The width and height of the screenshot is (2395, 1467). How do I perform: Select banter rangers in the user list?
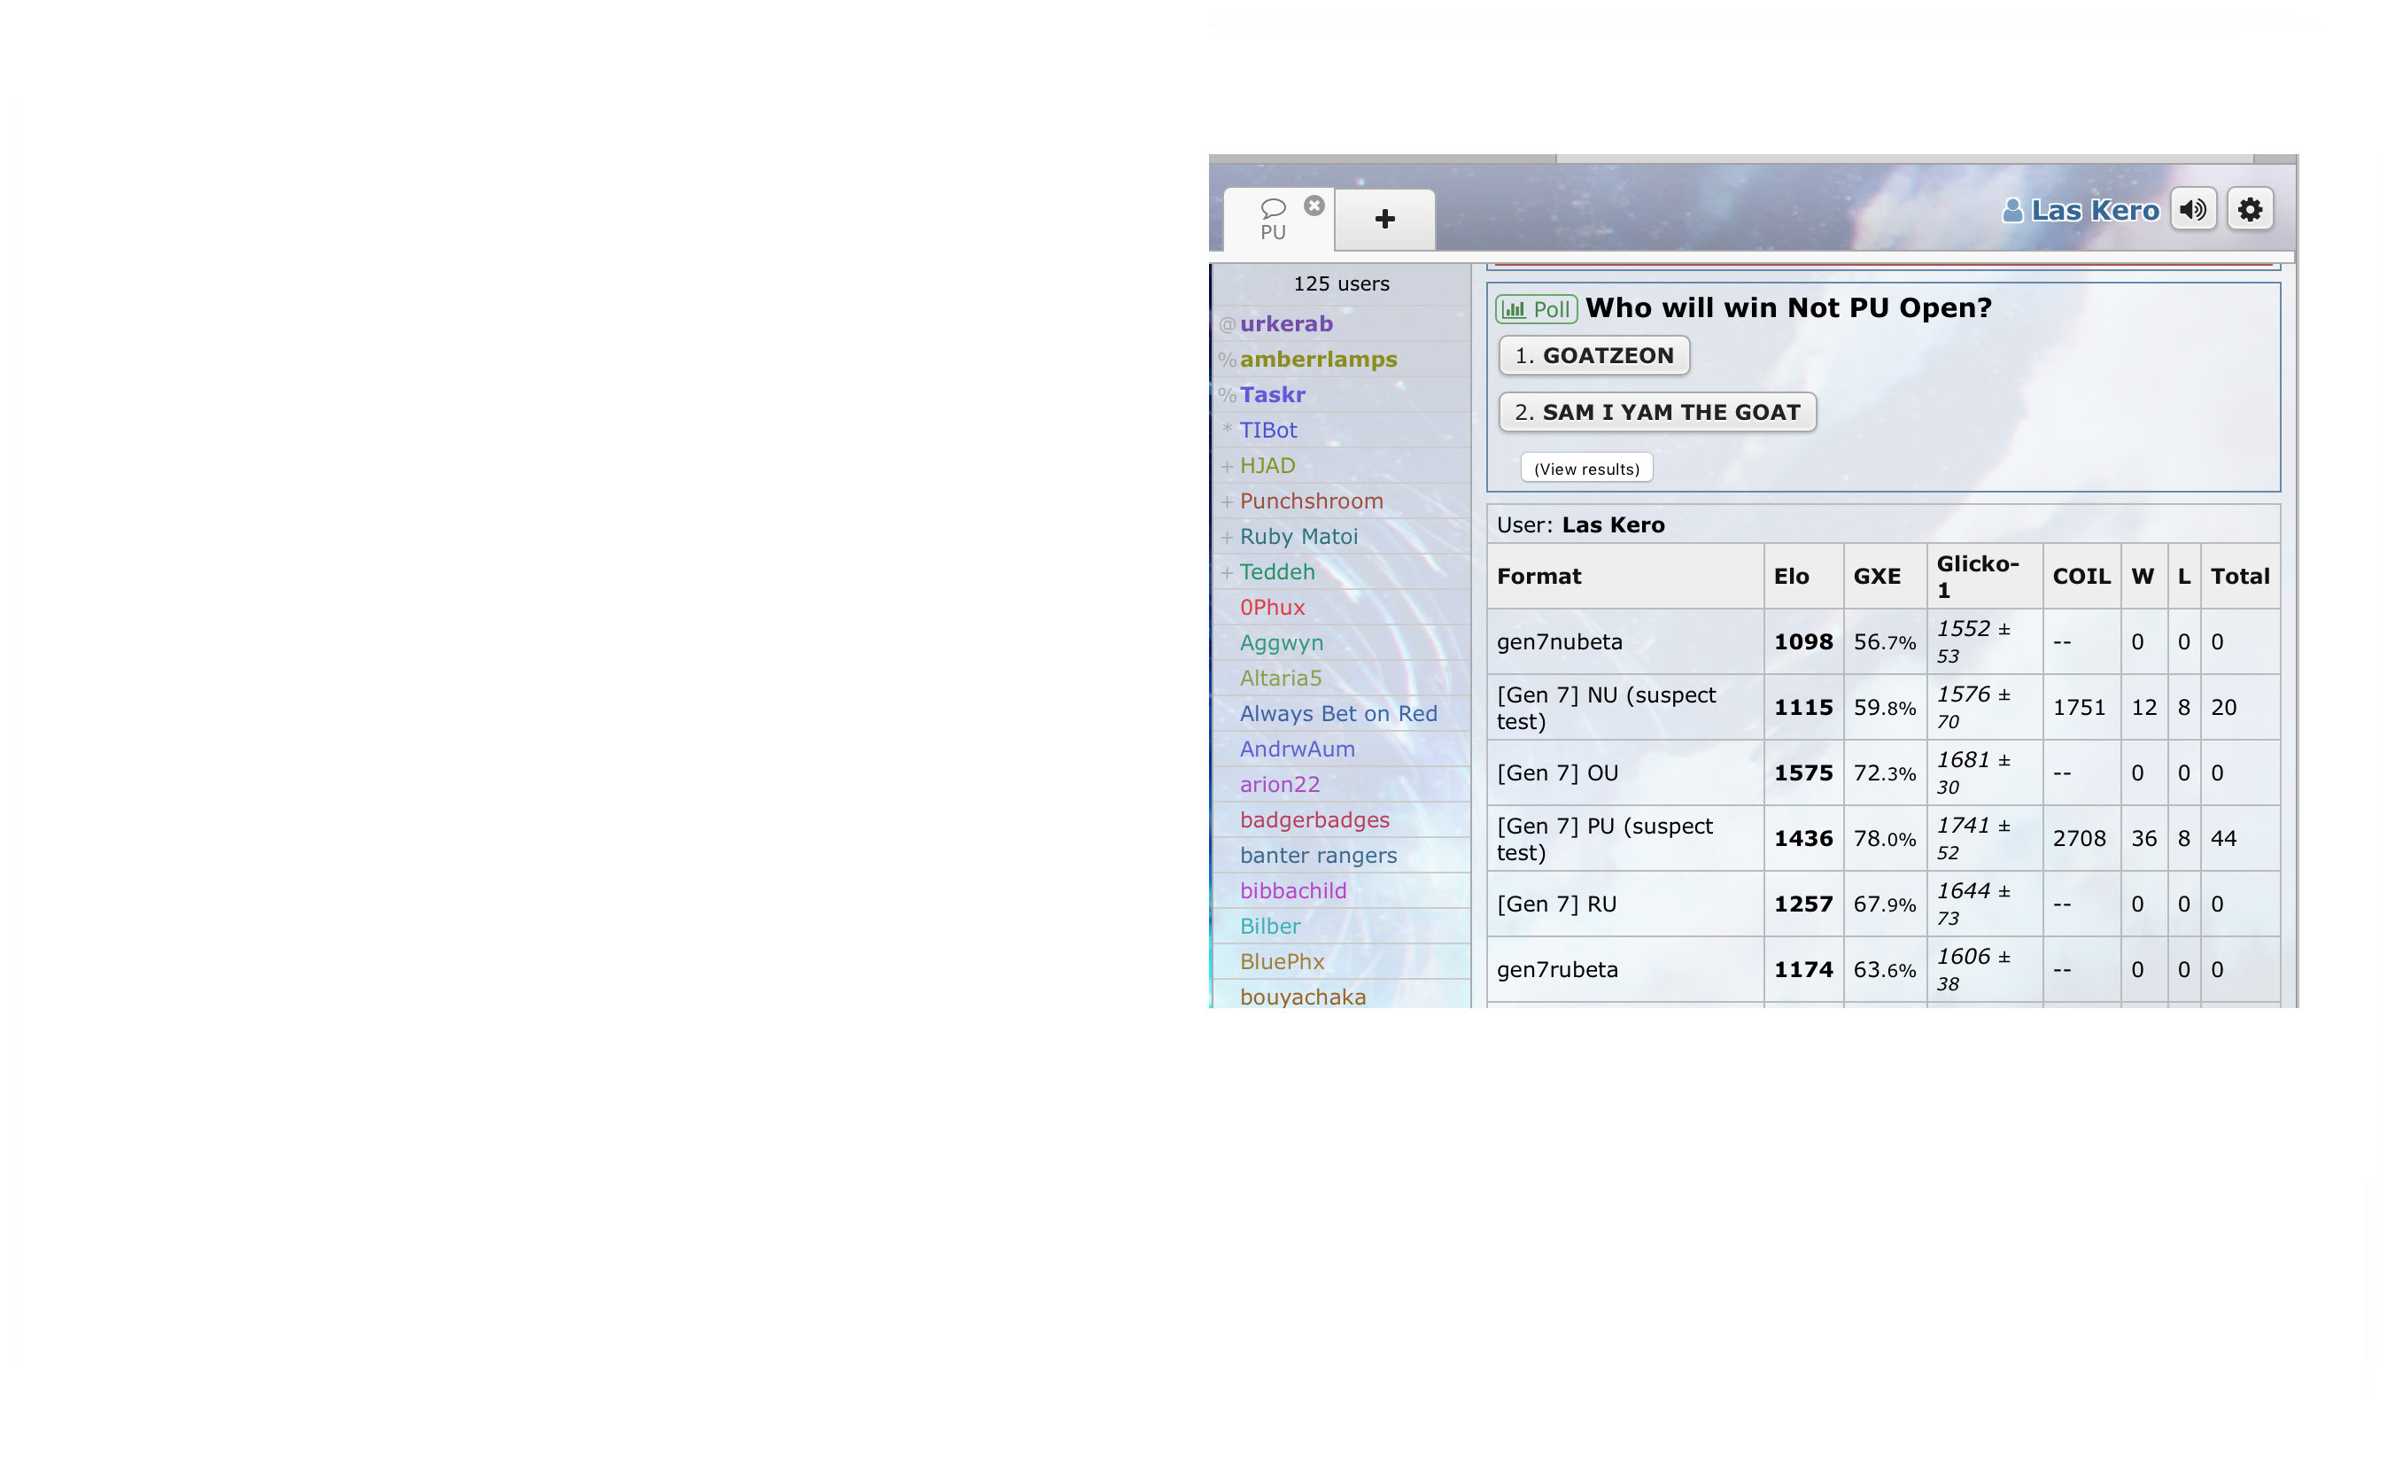[x=1341, y=856]
